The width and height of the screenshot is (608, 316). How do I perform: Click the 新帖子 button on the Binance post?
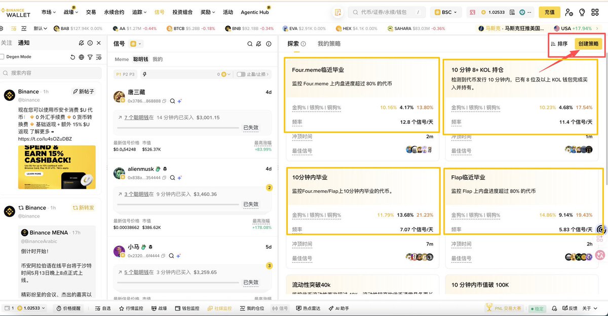coord(83,92)
